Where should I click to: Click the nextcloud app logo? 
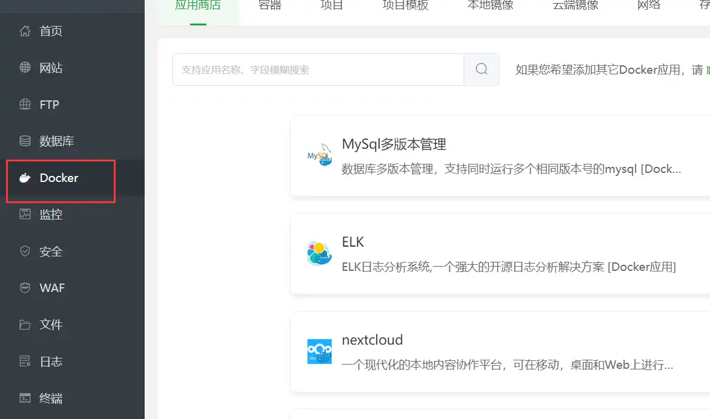319,351
